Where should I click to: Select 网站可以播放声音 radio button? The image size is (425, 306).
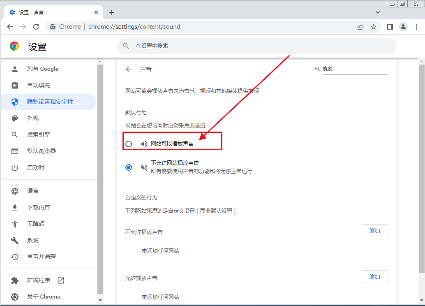pyautogui.click(x=129, y=144)
